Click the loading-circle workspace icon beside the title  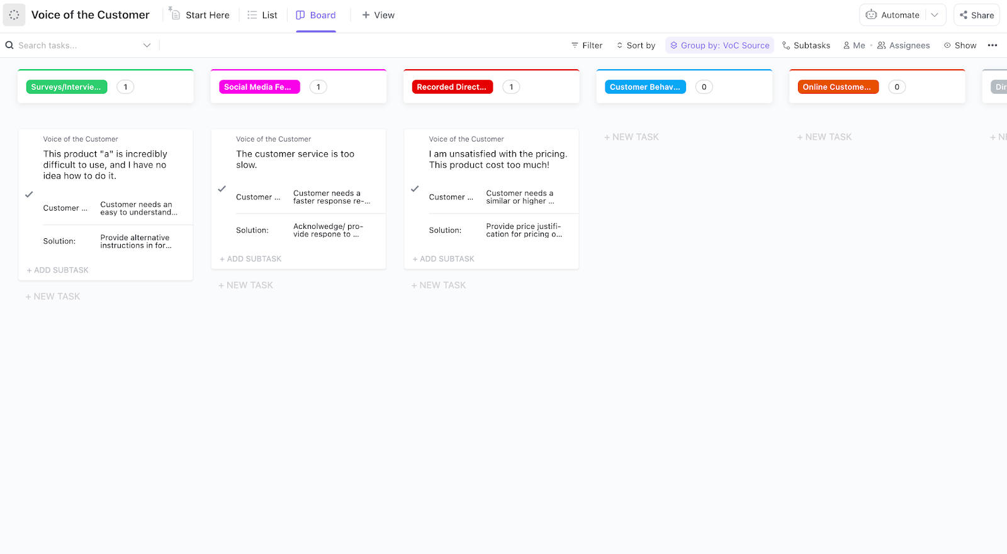click(14, 14)
